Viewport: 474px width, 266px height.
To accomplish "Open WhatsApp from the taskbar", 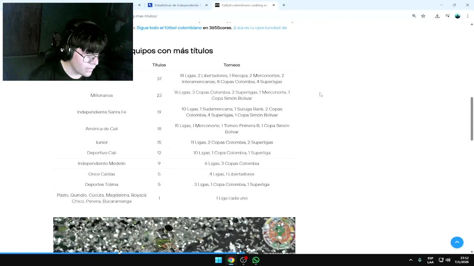I will [256, 260].
